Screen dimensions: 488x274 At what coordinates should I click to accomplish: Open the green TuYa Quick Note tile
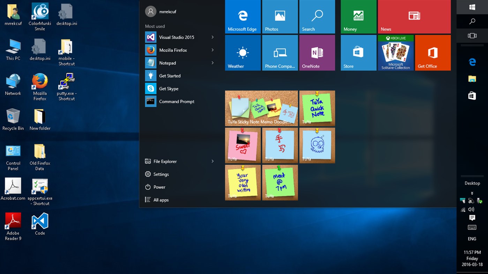[x=317, y=108]
